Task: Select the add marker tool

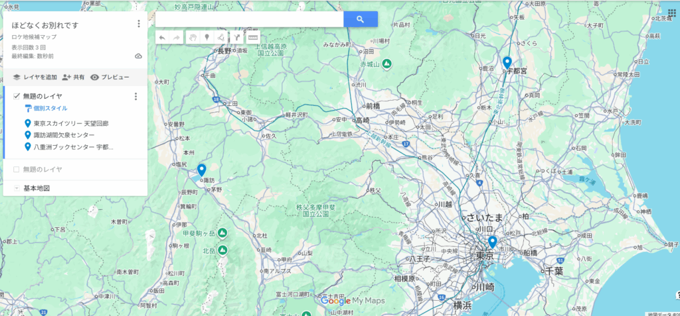Action: 207,38
